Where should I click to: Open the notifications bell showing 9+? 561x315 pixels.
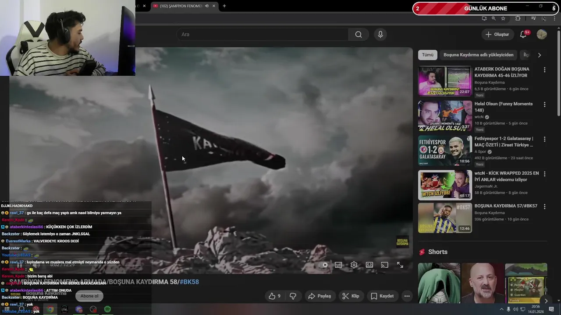coord(523,35)
